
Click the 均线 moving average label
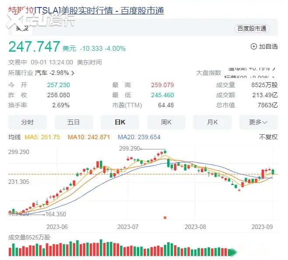(x=14, y=137)
